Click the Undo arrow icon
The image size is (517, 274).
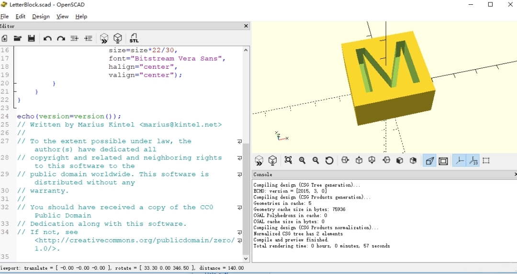pyautogui.click(x=47, y=39)
